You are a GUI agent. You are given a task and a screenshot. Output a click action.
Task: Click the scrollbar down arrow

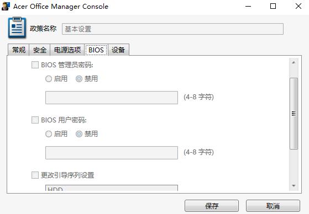pos(294,186)
